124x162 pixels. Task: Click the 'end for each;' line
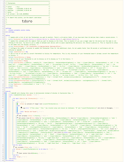pyautogui.click(x=17, y=145)
